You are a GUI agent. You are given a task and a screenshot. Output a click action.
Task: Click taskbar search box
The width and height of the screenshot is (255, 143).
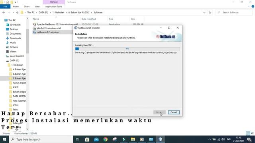(x=41, y=139)
